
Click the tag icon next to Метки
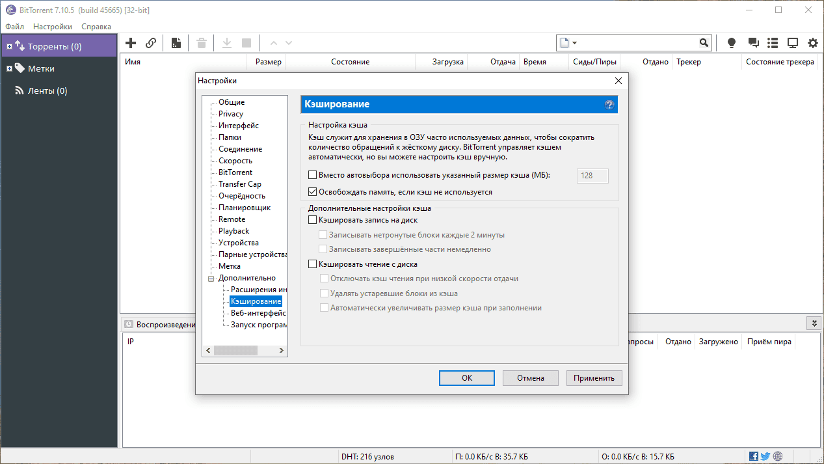click(x=20, y=68)
